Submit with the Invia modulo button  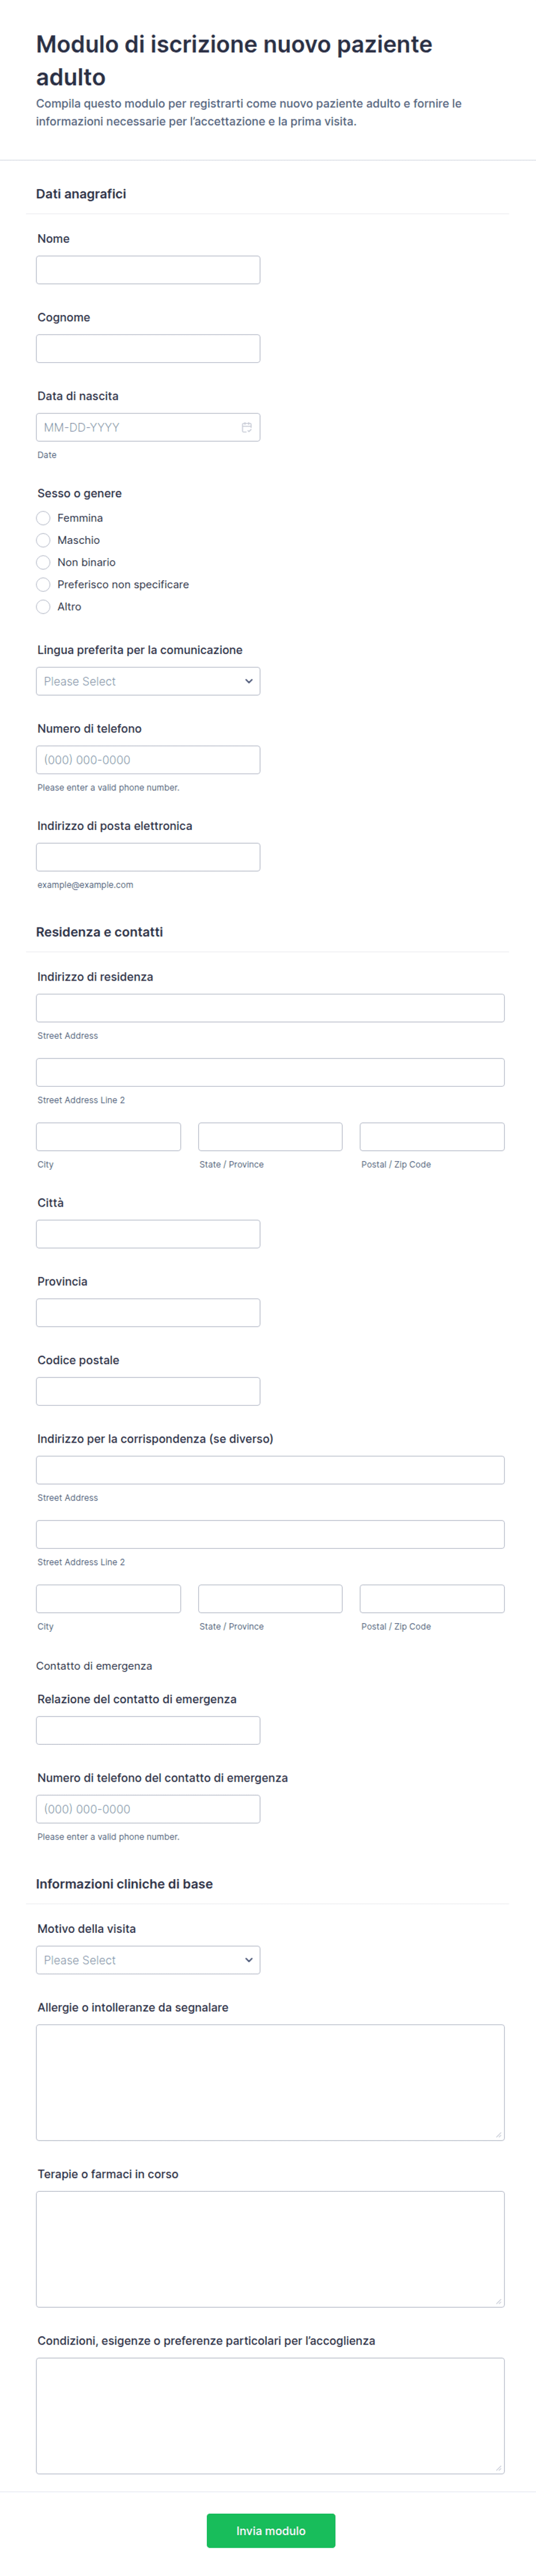pyautogui.click(x=271, y=2531)
